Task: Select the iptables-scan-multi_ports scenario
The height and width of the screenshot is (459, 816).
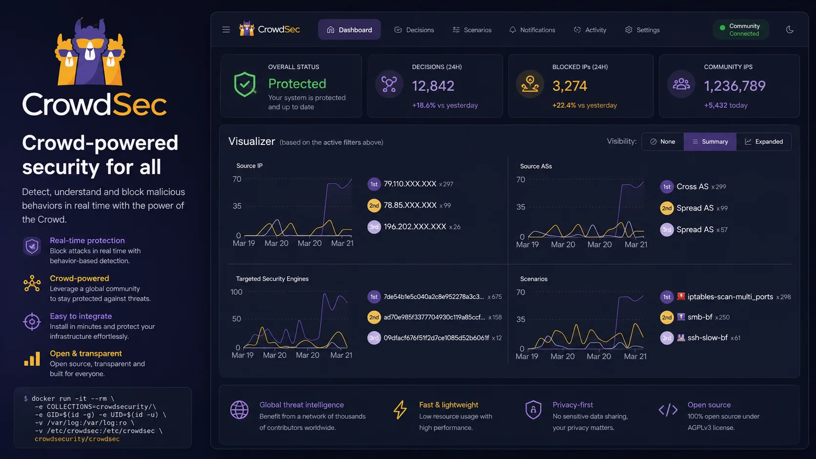Action: [x=730, y=297]
